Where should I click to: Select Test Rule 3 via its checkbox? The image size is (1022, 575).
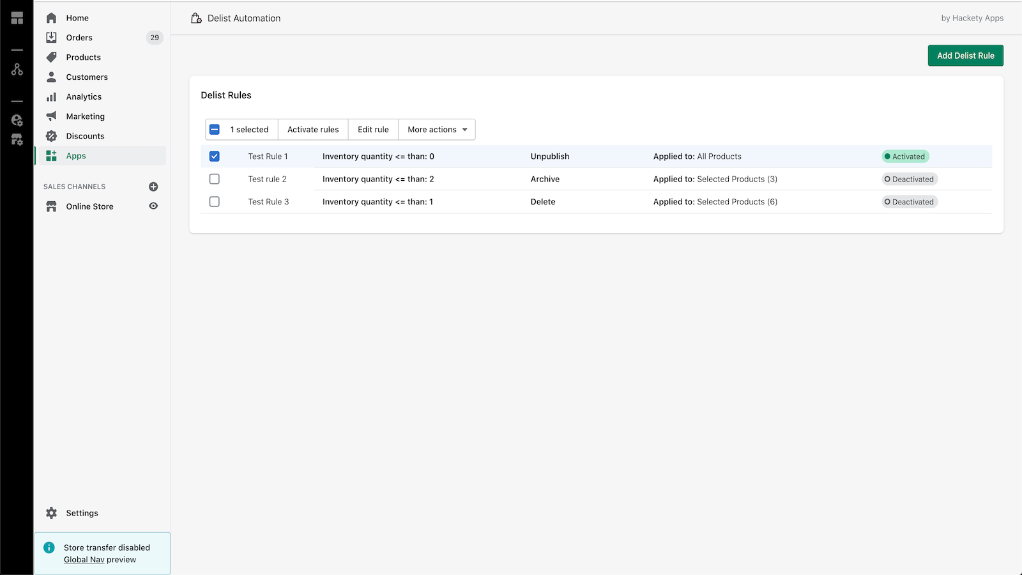click(215, 201)
